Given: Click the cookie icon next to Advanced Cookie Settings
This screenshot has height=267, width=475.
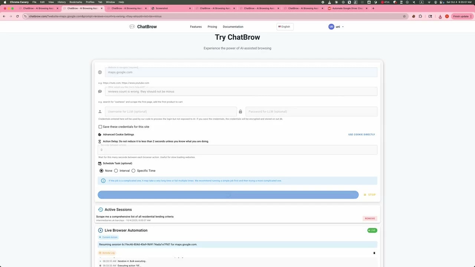Looking at the screenshot, I should click(100, 135).
